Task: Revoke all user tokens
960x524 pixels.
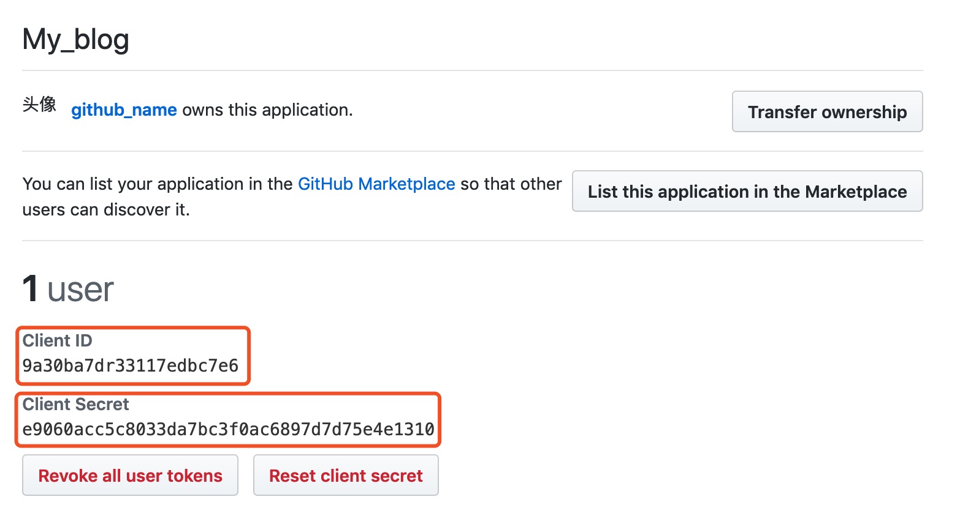Action: click(130, 476)
